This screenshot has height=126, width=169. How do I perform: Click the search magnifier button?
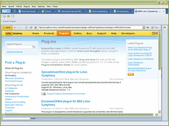tap(34, 47)
